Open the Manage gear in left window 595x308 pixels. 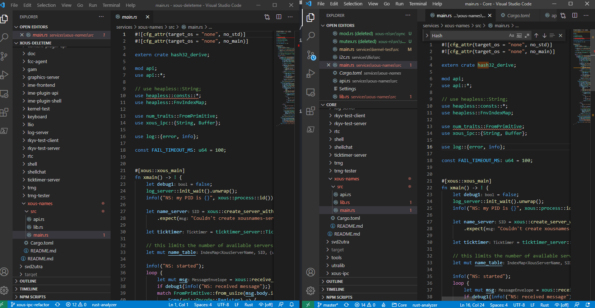click(x=4, y=290)
